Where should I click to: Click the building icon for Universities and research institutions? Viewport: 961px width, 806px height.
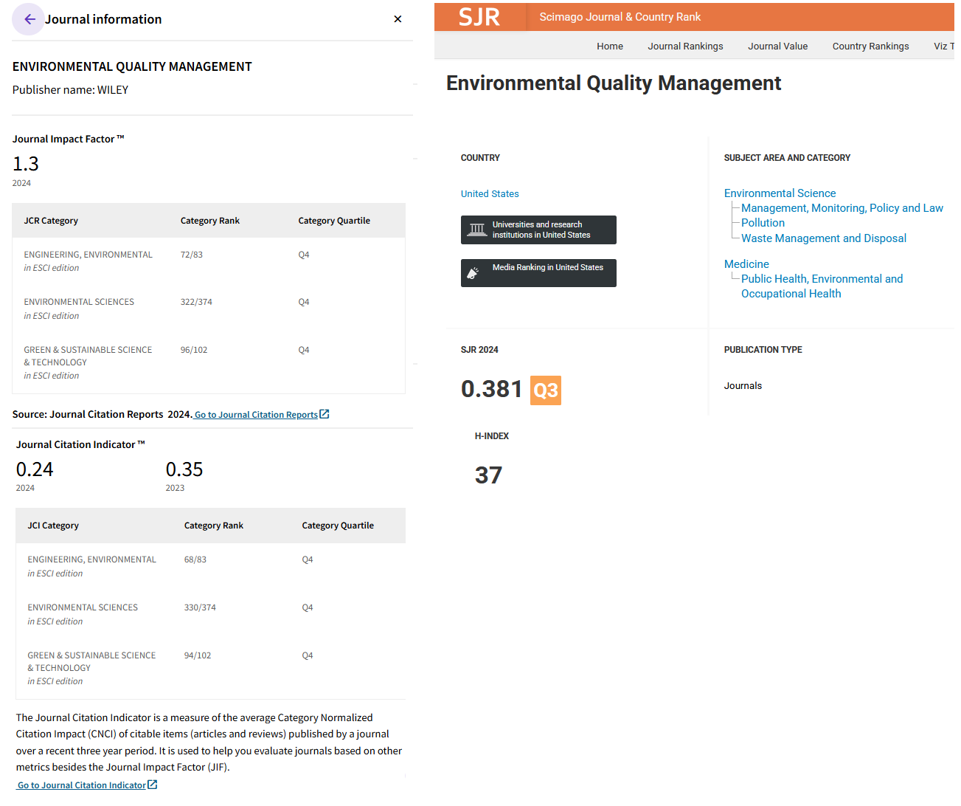point(477,230)
